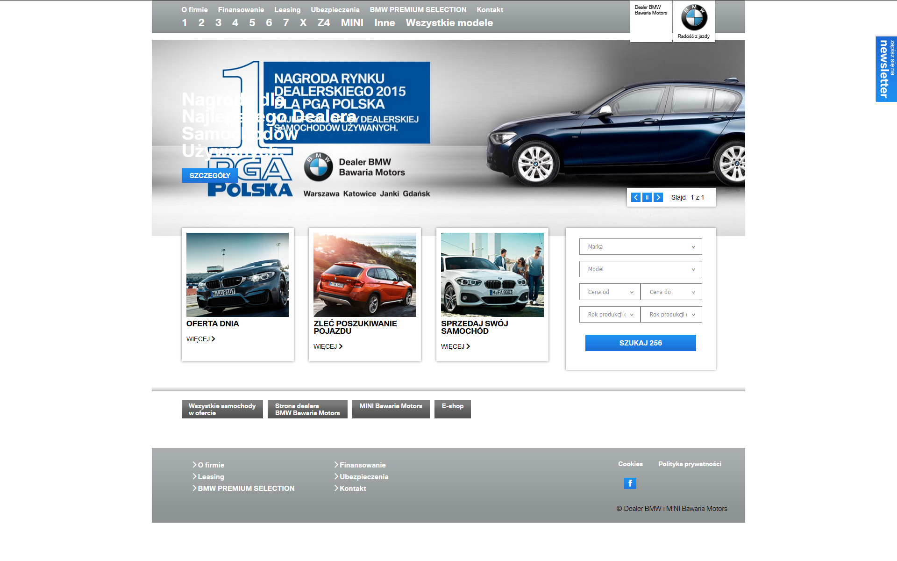
Task: Click the SZCZEGÓŁY banner button
Action: (x=210, y=175)
